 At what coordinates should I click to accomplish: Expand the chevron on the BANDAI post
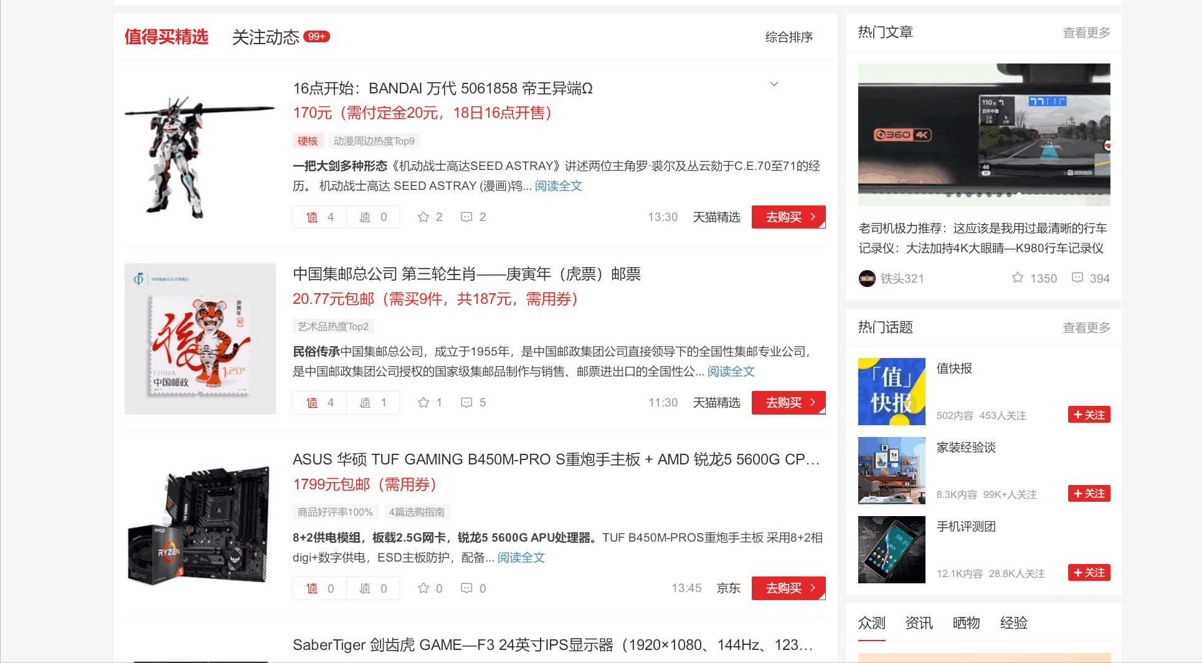[x=774, y=84]
